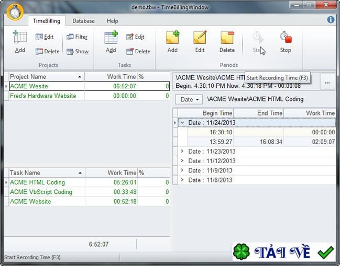The image size is (340, 266).
Task: Click Show in Projects group
Action: (78, 51)
